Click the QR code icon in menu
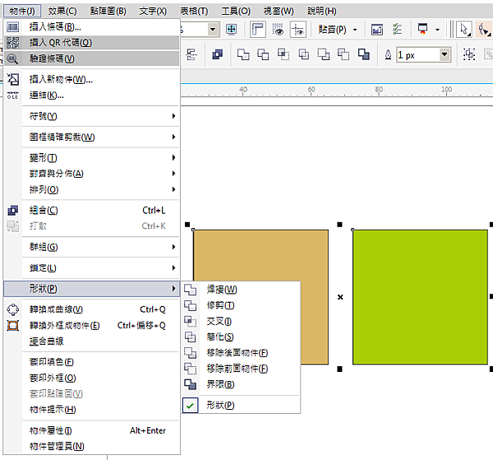 click(12, 43)
